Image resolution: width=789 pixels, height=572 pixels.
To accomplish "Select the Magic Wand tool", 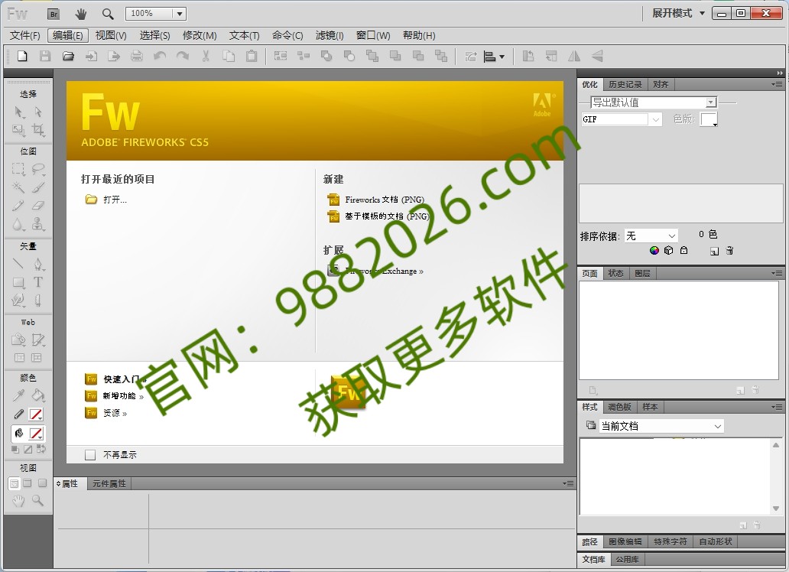I will coord(18,187).
